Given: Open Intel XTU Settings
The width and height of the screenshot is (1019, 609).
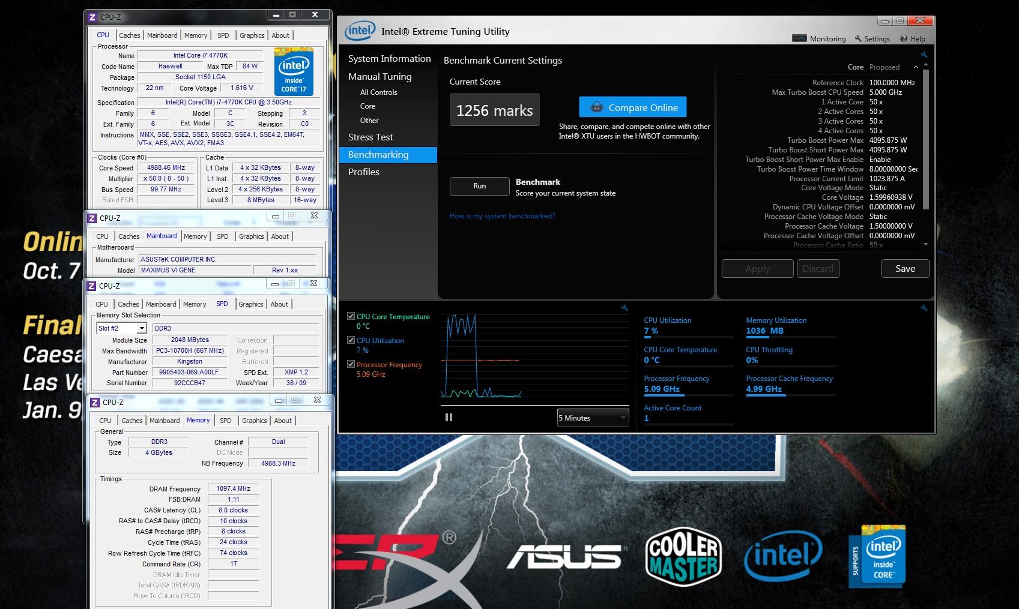Looking at the screenshot, I should (872, 38).
